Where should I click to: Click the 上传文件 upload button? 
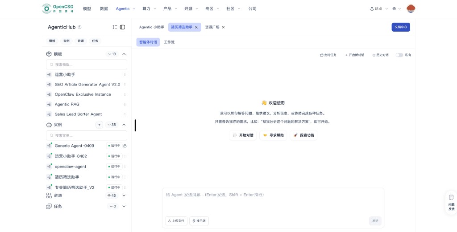coord(176,221)
